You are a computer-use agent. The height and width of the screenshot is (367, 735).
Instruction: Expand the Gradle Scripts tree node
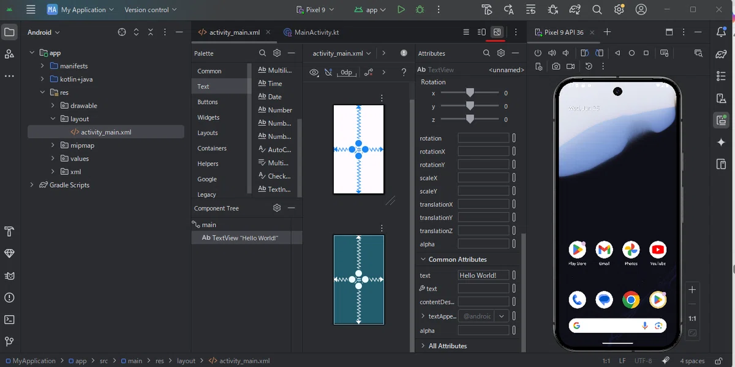[x=32, y=185]
